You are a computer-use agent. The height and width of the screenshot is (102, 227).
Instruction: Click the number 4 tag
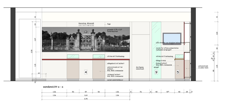86,72
